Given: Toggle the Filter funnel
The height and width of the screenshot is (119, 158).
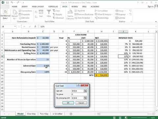Looking at the screenshot, I should (x=49, y=14).
